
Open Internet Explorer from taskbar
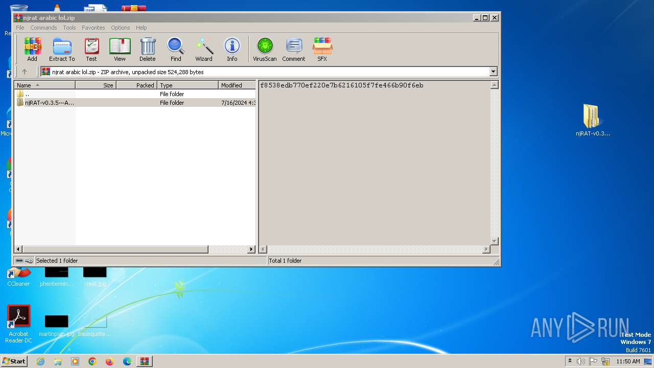click(x=41, y=361)
